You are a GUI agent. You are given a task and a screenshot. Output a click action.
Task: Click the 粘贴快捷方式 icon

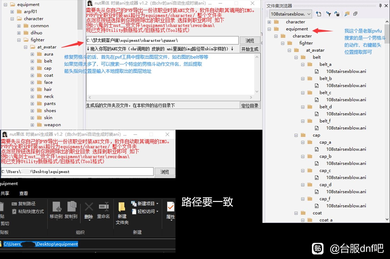click(14, 211)
